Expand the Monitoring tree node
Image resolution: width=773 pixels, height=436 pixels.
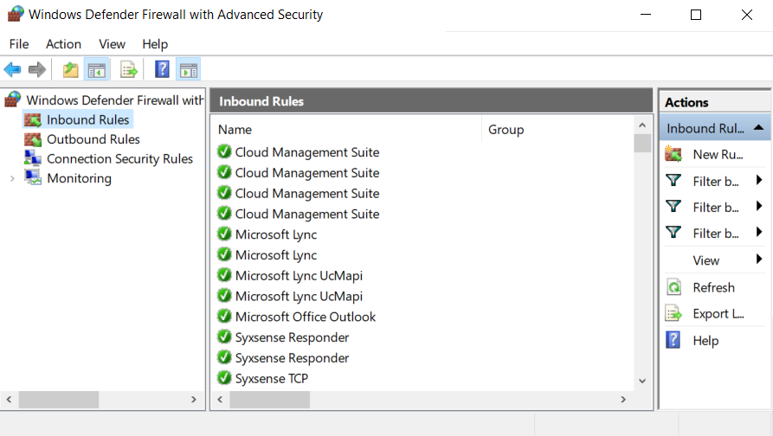12,178
